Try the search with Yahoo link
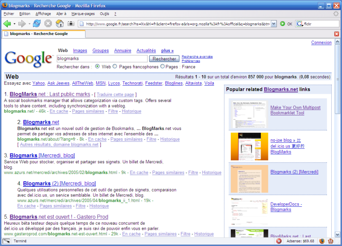Screen dimensions: 342x246 tap(38, 83)
